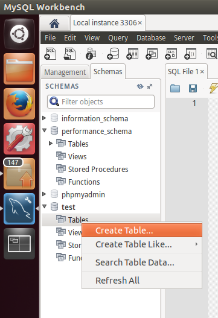Viewport: 218px width, 318px height.
Task: Switch to the Management tab
Action: point(65,72)
